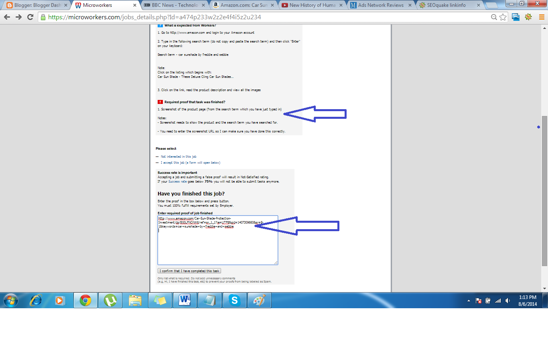Click the scrollbar down arrow

(544, 289)
